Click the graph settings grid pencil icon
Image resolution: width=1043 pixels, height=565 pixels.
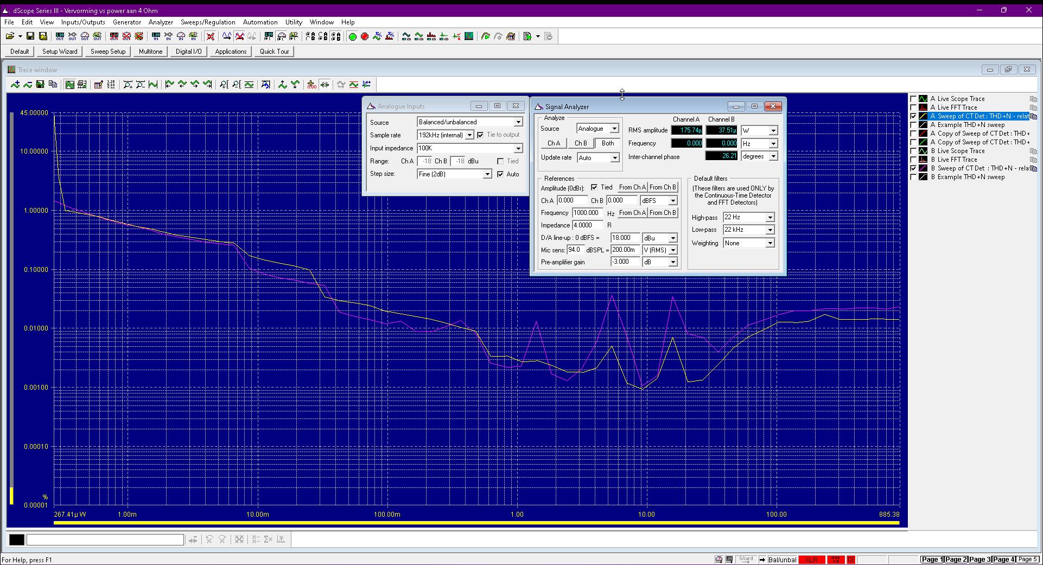[x=98, y=84]
